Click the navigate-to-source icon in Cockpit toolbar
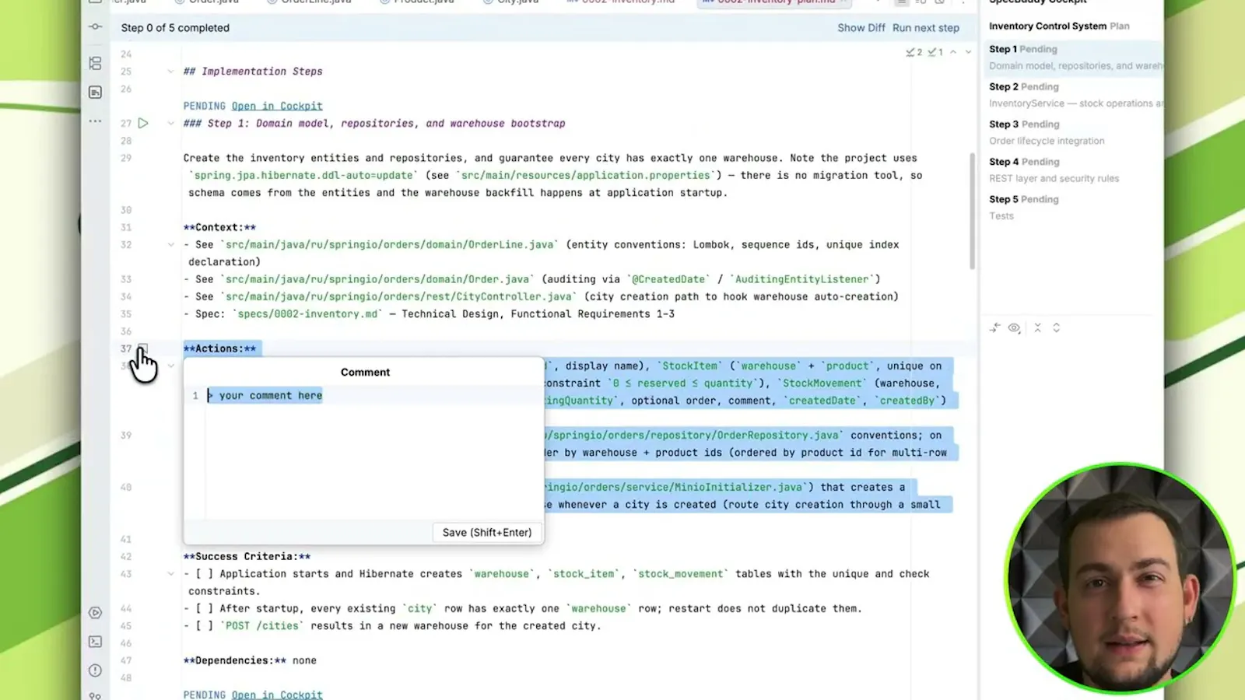Image resolution: width=1245 pixels, height=700 pixels. click(x=994, y=328)
